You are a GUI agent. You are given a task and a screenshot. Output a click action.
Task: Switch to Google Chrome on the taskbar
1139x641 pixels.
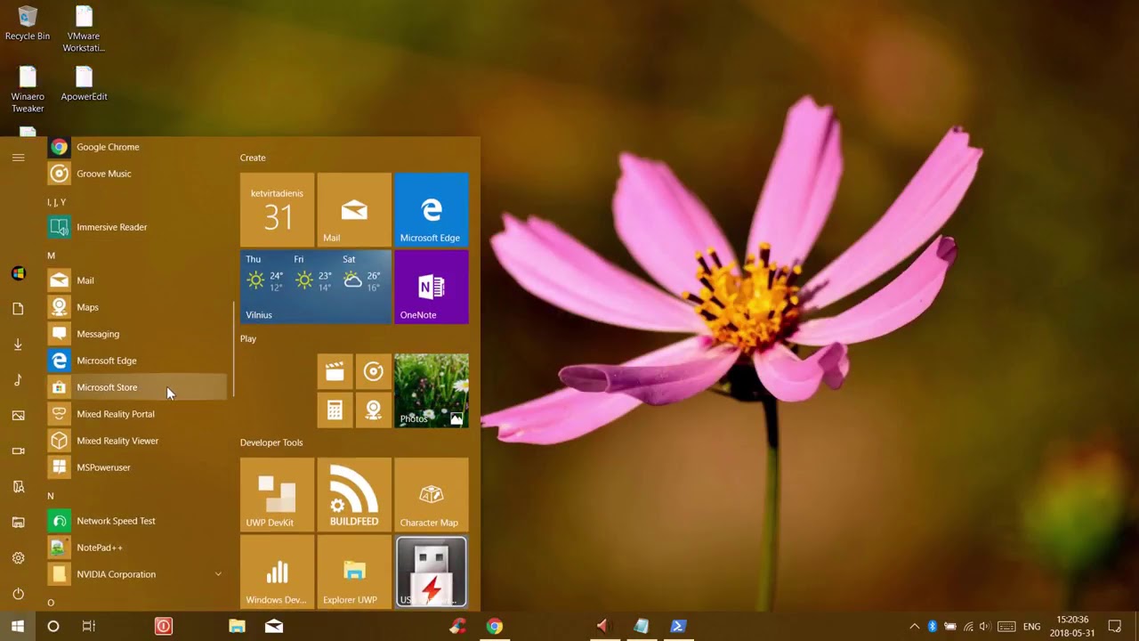494,627
